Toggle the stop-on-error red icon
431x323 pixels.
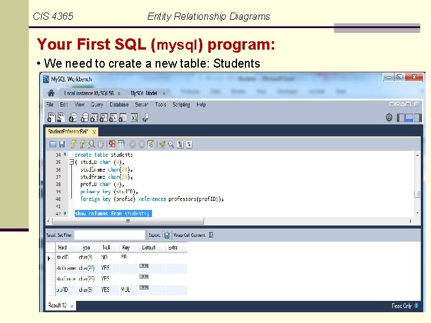click(112, 144)
